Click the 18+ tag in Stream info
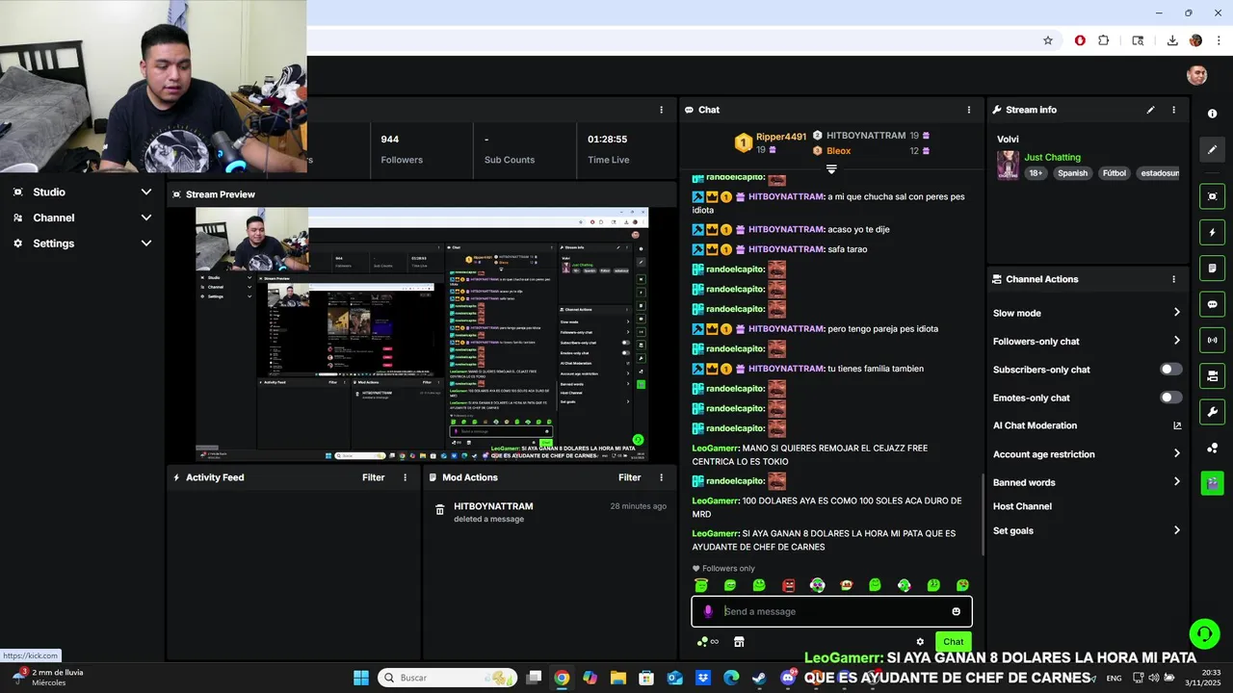This screenshot has width=1233, height=693. tap(1036, 173)
